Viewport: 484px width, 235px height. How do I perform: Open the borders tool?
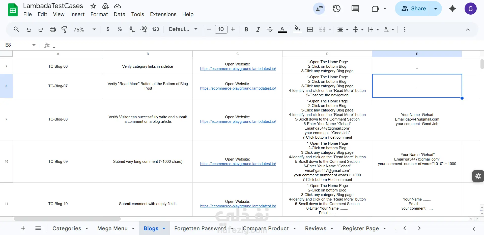pos(310,29)
